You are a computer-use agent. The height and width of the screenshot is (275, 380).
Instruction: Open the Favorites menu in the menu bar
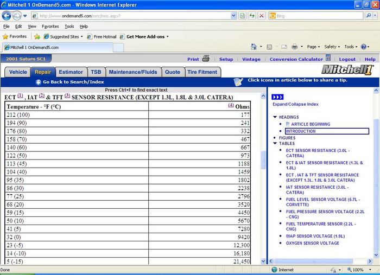coord(50,26)
